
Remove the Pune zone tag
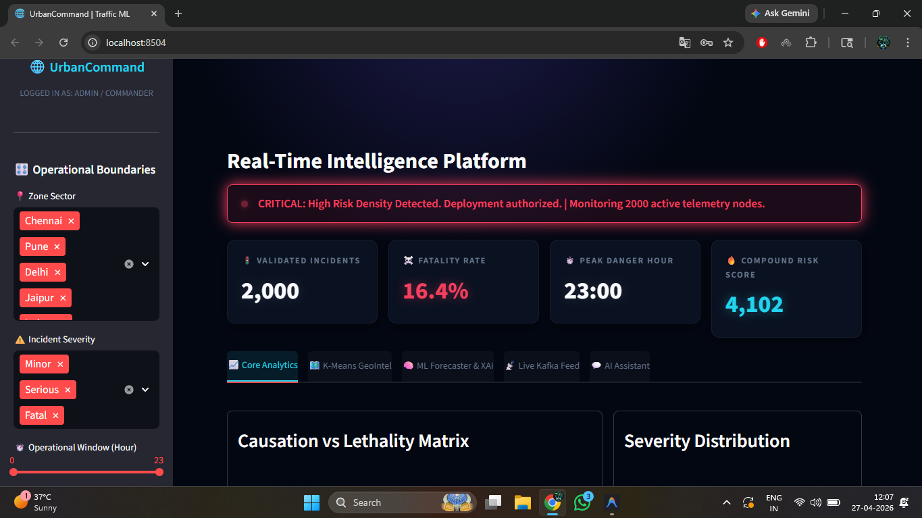[x=57, y=247]
